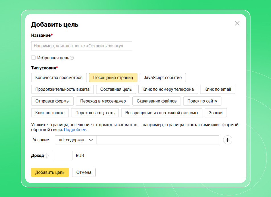Focus the url condition text field
This screenshot has width=271, height=197.
pyautogui.click(x=157, y=140)
